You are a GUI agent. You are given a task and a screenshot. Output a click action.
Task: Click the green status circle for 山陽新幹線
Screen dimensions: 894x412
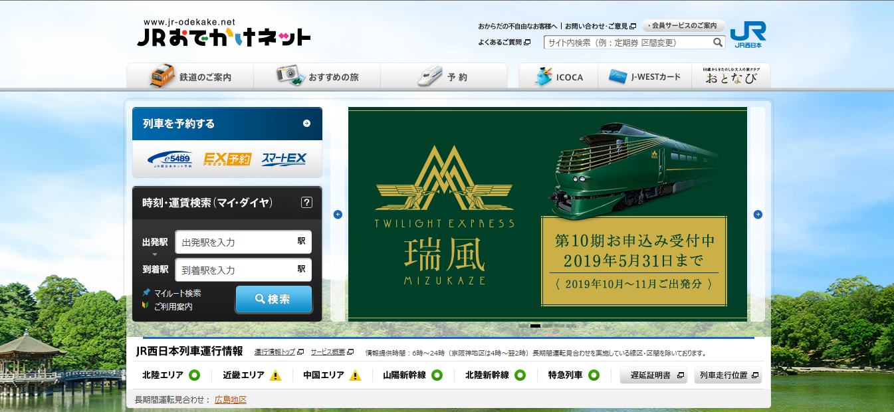pyautogui.click(x=437, y=375)
